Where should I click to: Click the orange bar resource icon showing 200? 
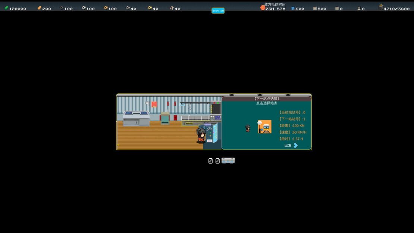pyautogui.click(x=39, y=8)
